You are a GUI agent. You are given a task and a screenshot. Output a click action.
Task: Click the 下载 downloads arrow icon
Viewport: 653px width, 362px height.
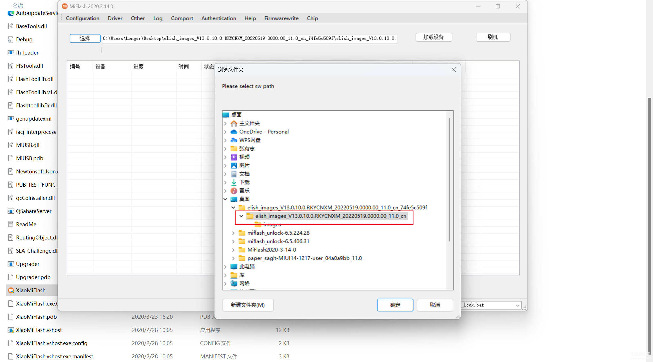tap(234, 182)
